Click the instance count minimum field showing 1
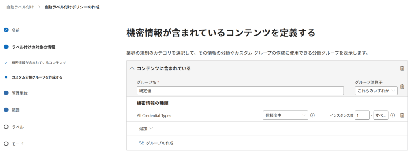The height and width of the screenshot is (157, 415). (x=362, y=115)
